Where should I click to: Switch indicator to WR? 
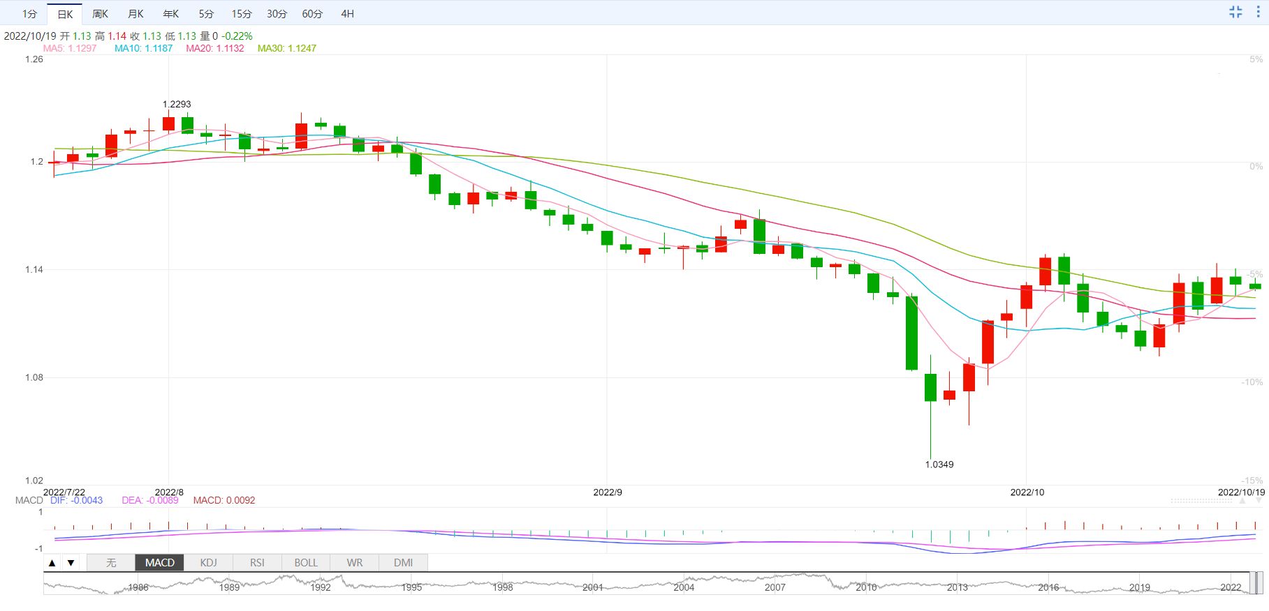click(355, 563)
